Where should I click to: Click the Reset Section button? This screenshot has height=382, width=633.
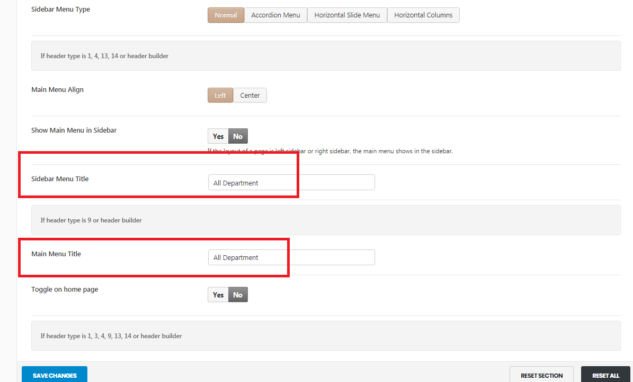tap(541, 375)
